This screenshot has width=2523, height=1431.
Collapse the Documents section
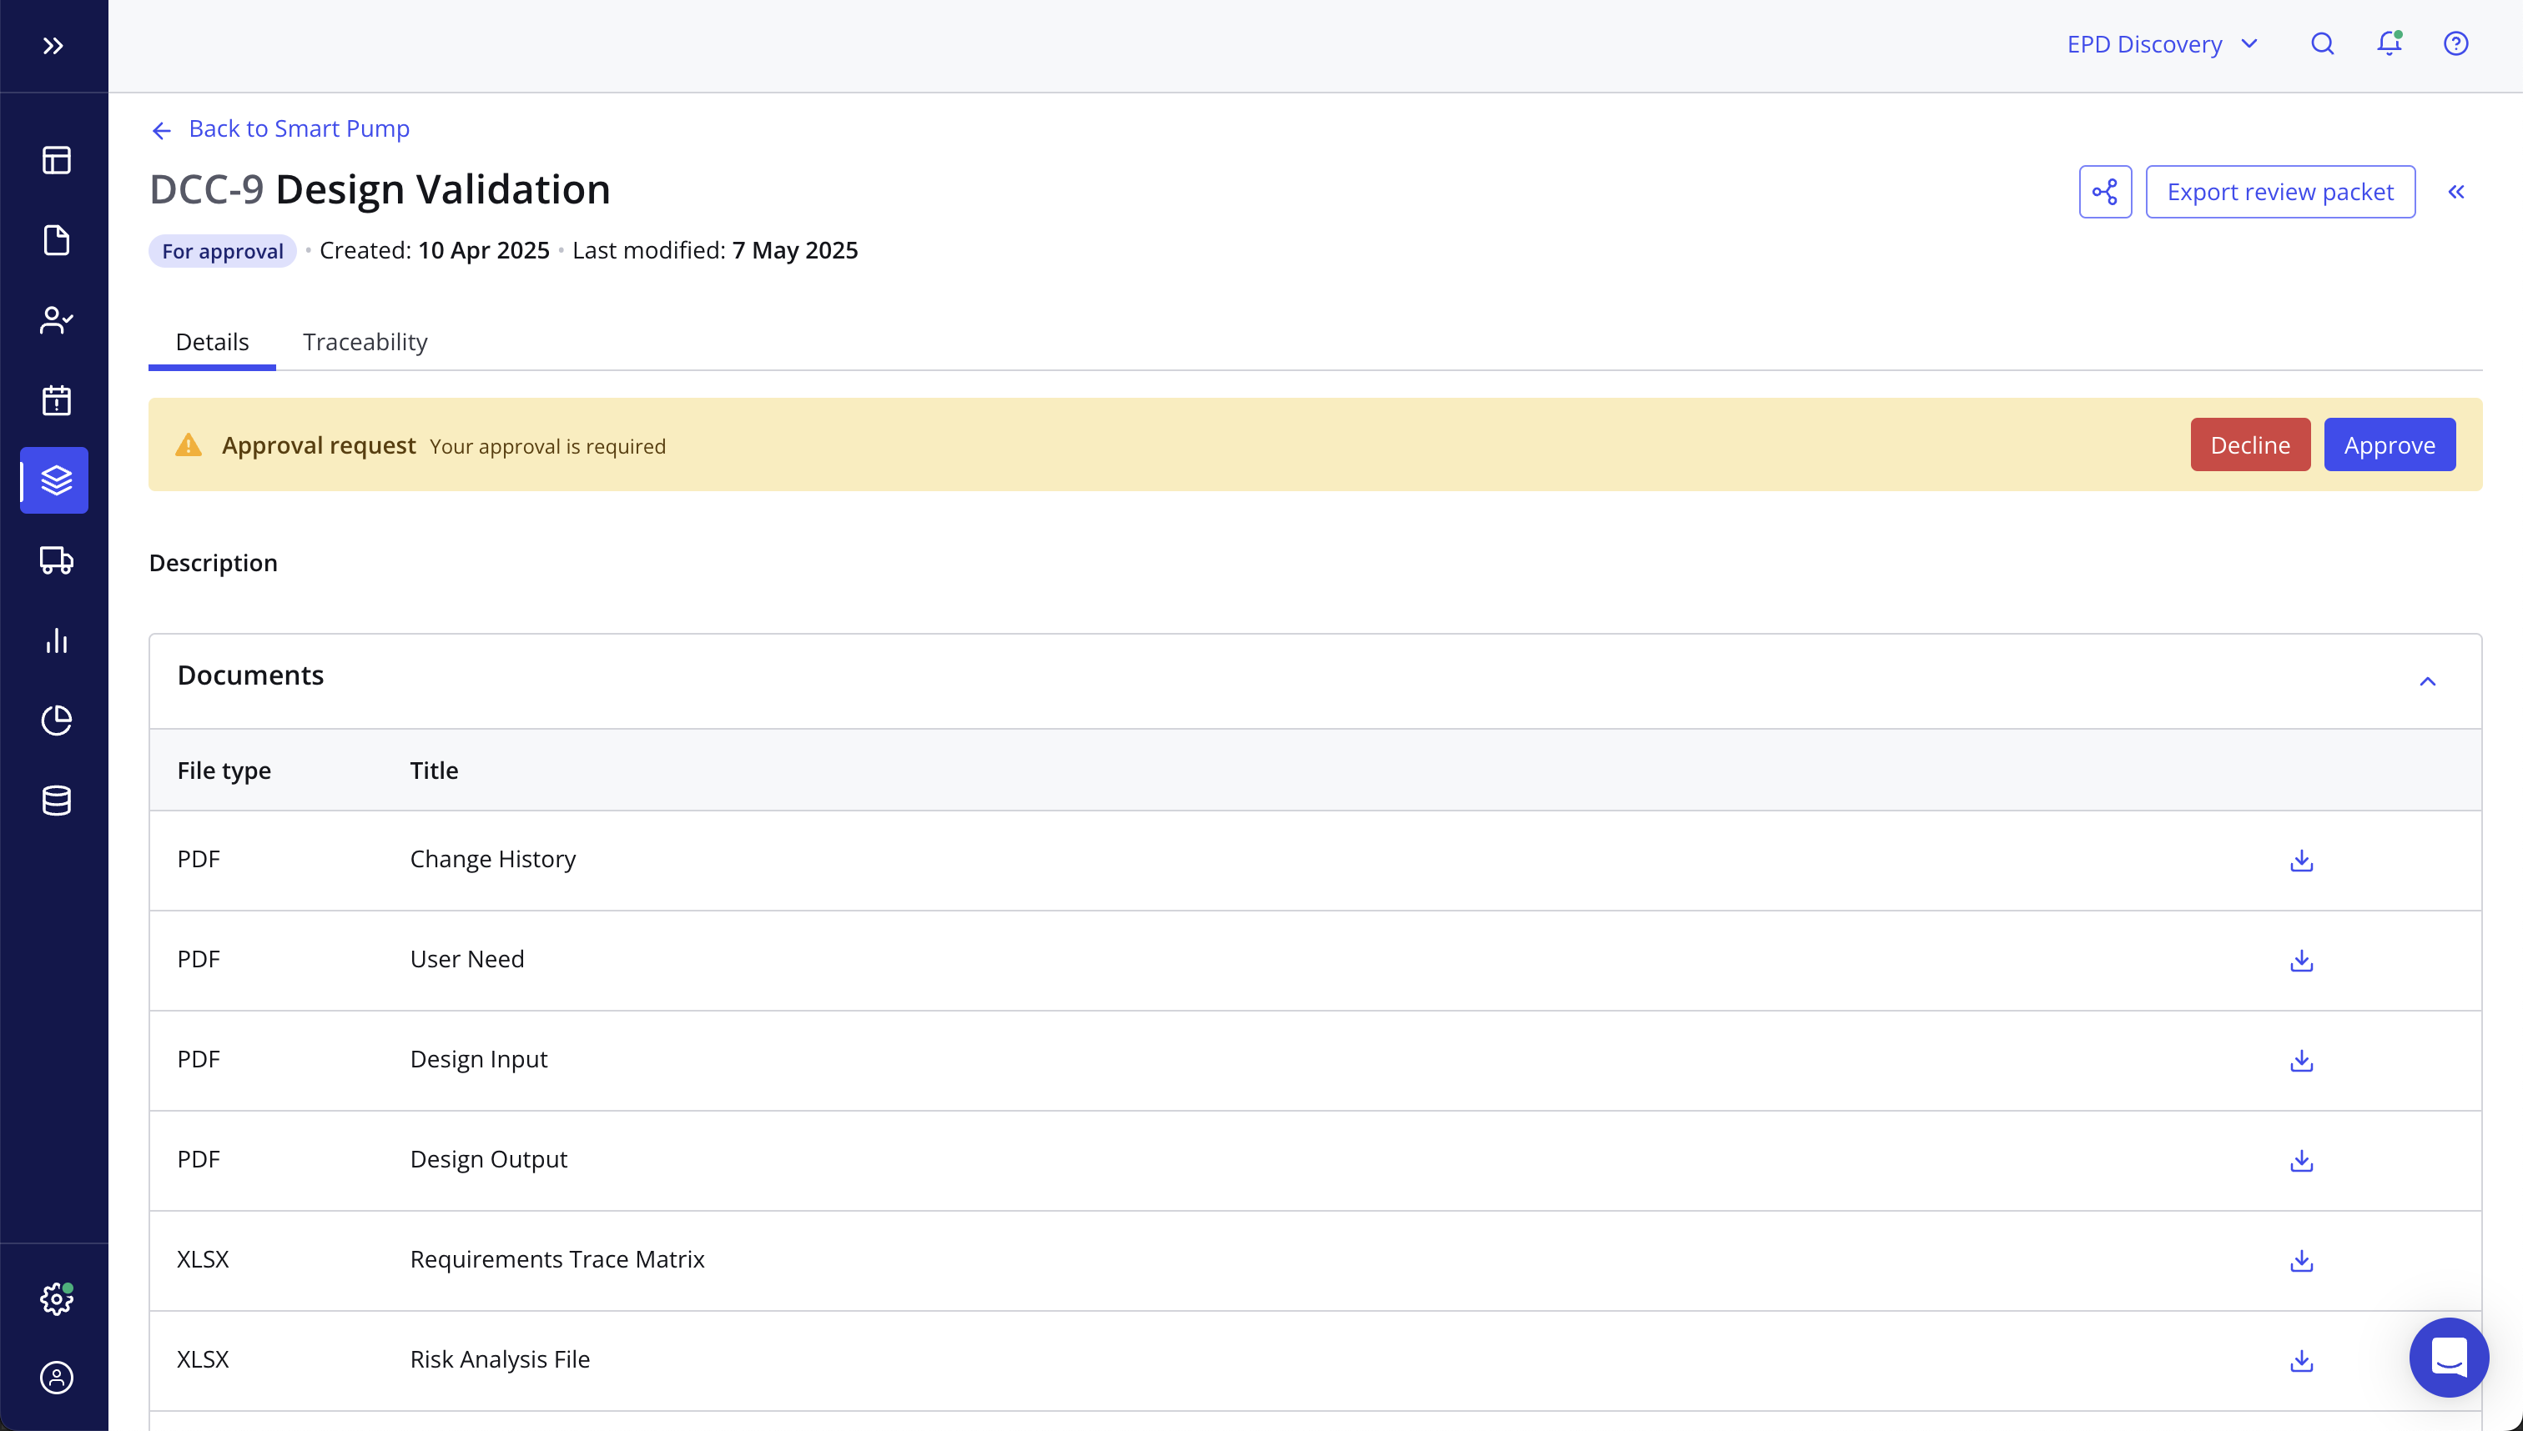pos(2427,681)
